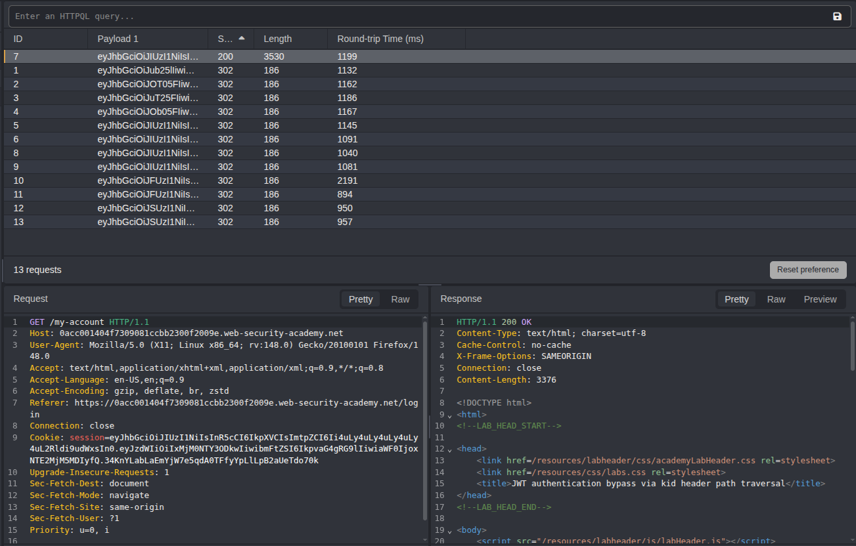Click the Payload 1 column header
856x546 pixels.
pos(118,39)
